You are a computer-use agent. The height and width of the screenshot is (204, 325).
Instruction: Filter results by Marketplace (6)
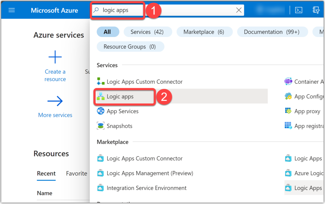[x=204, y=32]
